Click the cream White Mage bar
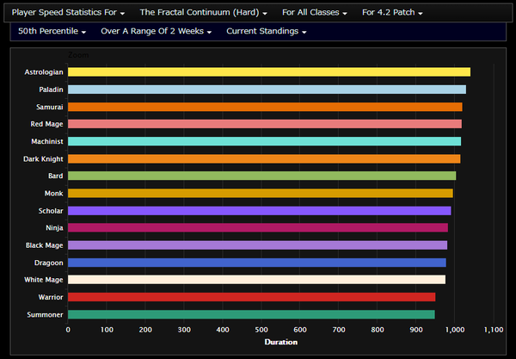The width and height of the screenshot is (516, 359). 256,280
